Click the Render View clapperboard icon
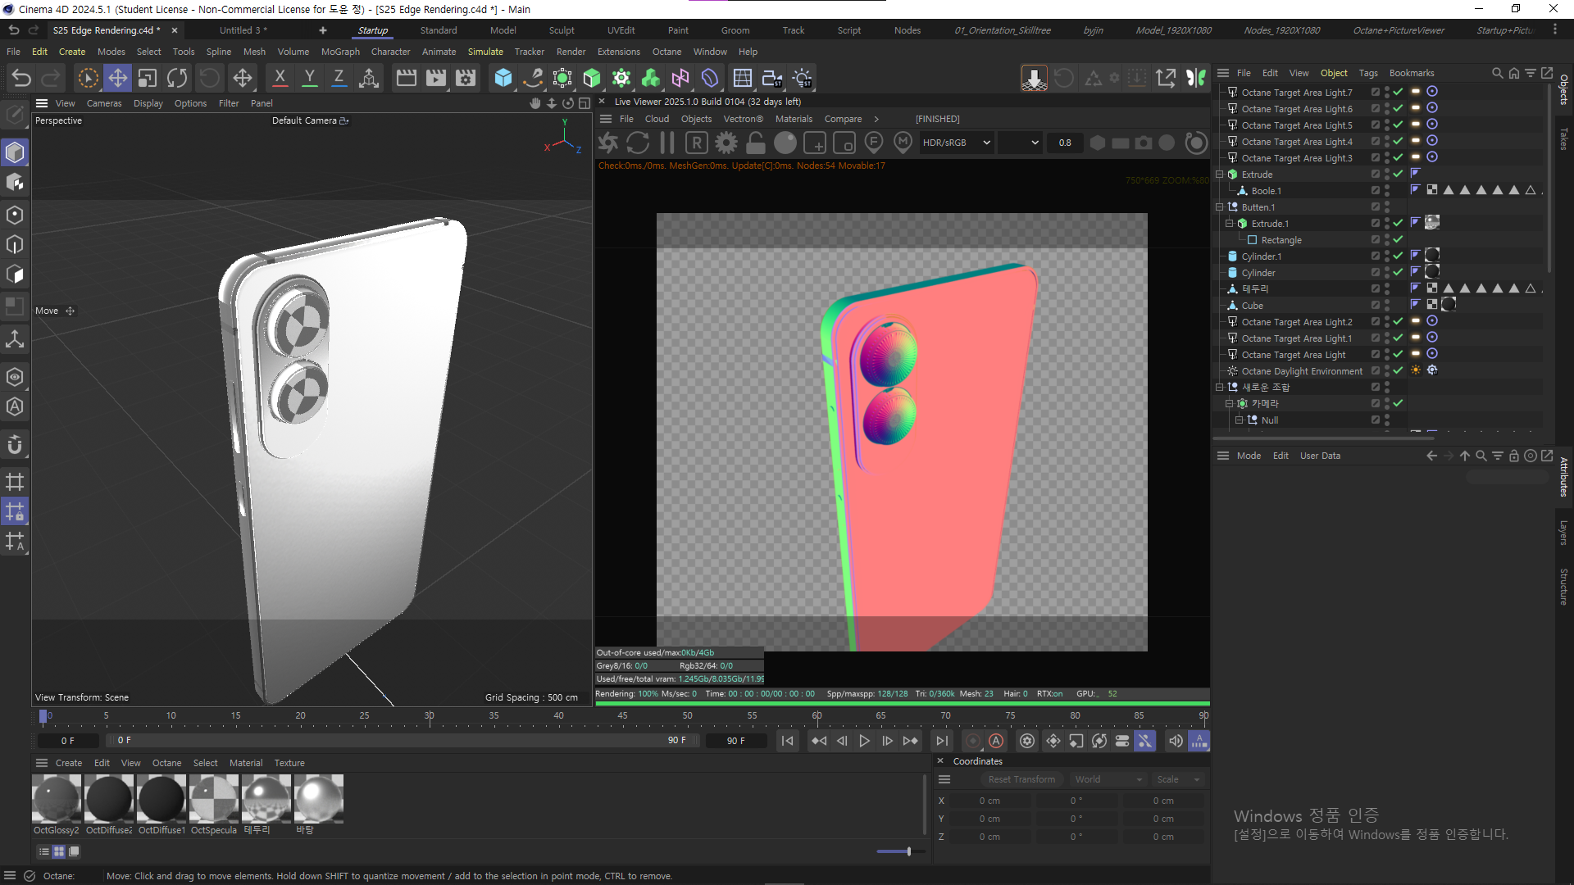The image size is (1574, 885). point(406,78)
